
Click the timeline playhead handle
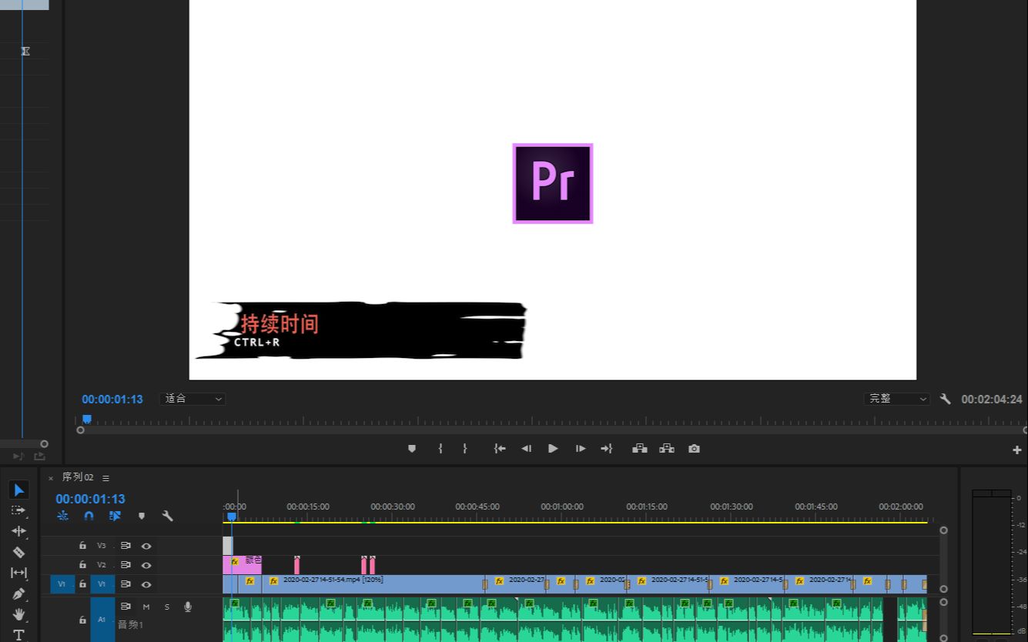point(231,517)
